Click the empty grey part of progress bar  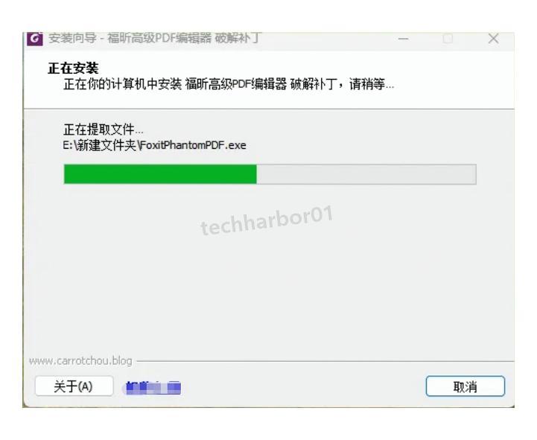point(366,174)
